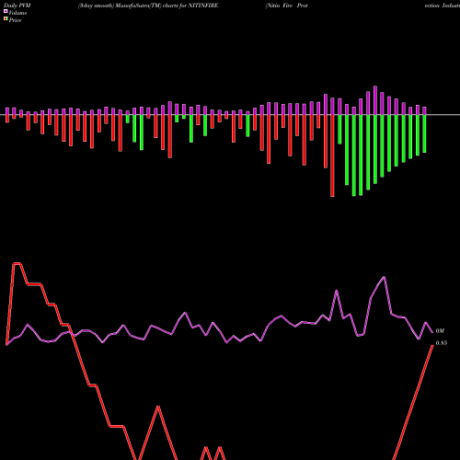
Task: Select the Volume legend label
Action: (17, 13)
